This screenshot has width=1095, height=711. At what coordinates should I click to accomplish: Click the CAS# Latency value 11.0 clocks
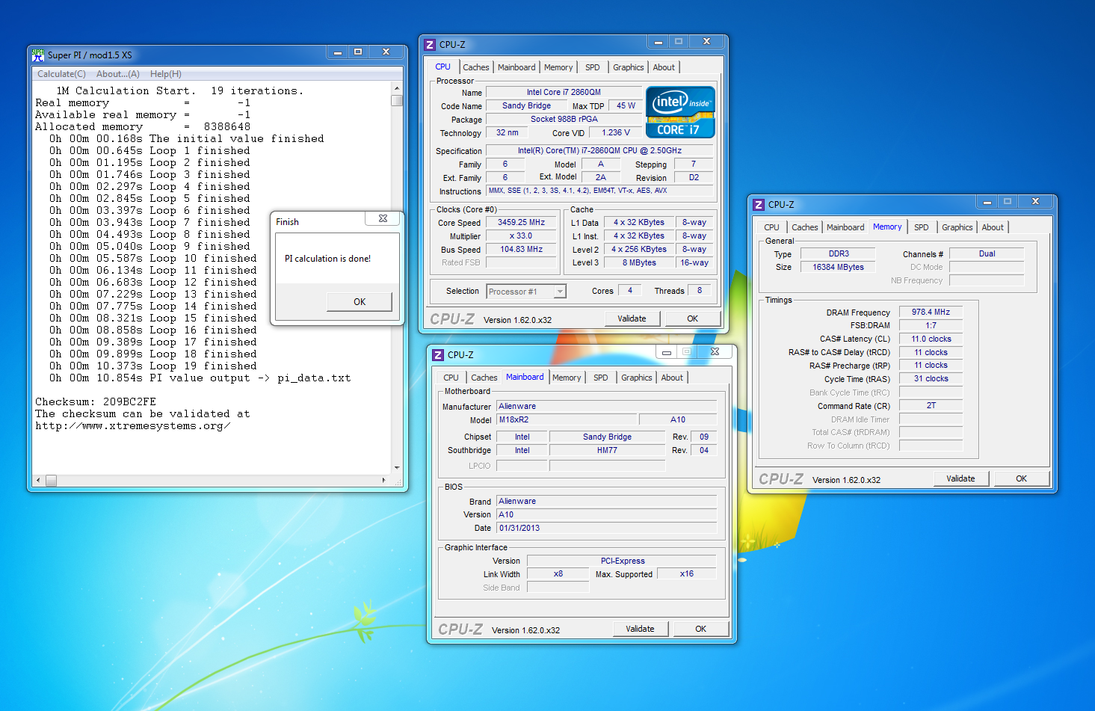tap(931, 339)
